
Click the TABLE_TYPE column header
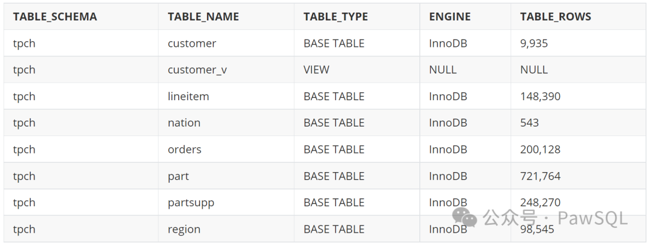(336, 17)
